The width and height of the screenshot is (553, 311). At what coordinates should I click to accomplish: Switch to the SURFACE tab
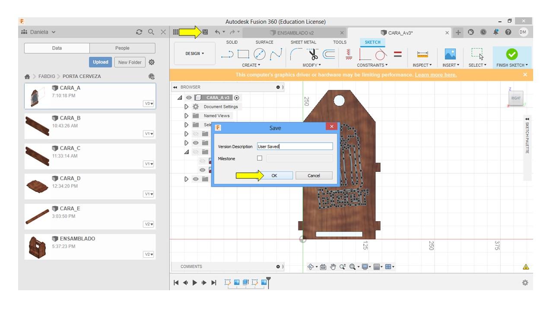pos(264,42)
